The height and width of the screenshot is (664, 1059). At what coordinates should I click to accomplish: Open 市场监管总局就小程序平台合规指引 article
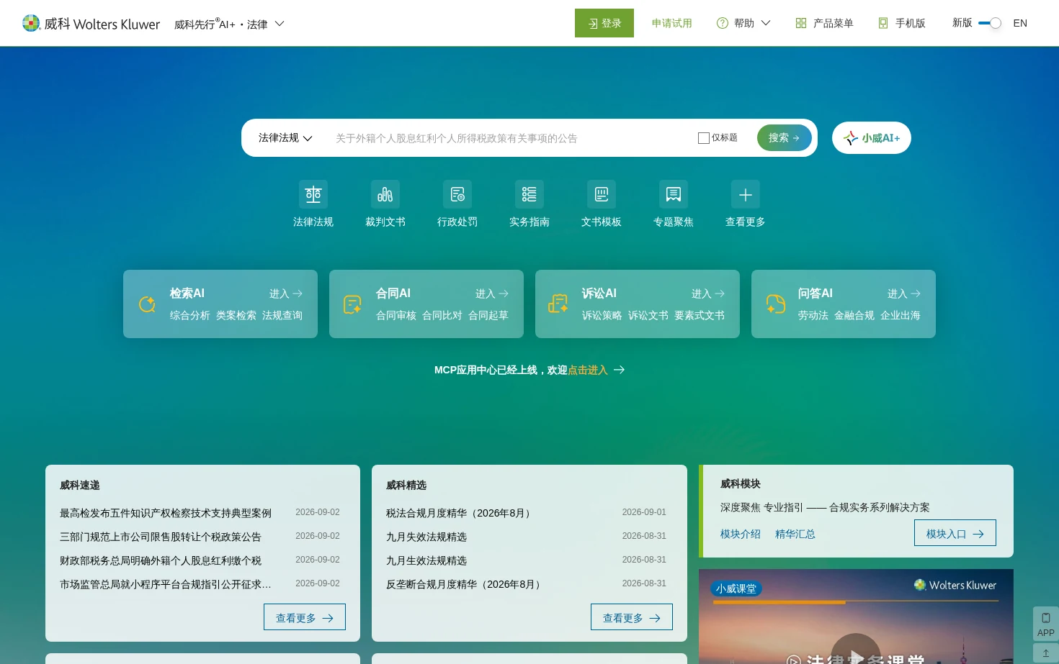pos(166,584)
